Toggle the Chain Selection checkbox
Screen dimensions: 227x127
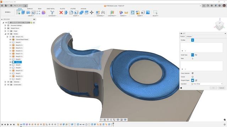[x=193, y=73]
